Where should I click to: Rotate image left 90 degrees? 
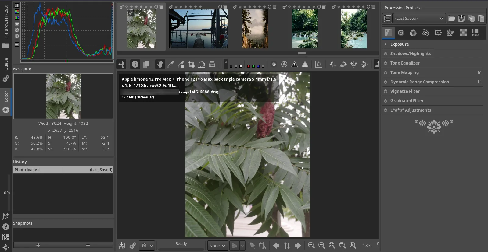tap(333, 64)
